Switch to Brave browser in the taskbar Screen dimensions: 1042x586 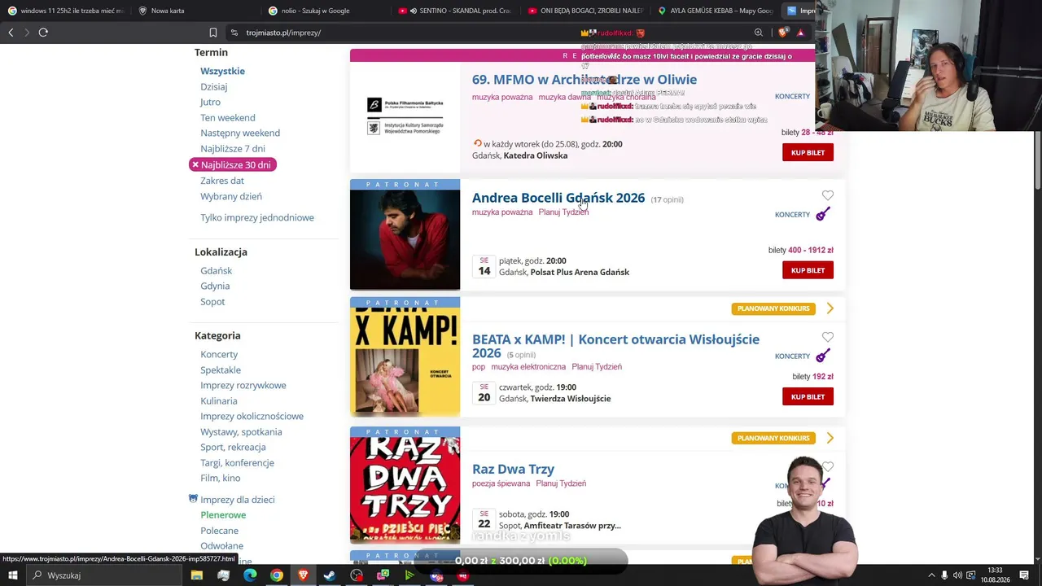pos(304,575)
